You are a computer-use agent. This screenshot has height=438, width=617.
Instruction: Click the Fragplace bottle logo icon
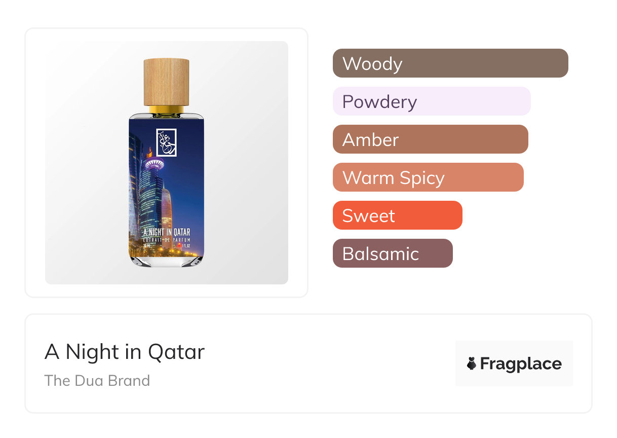(472, 363)
